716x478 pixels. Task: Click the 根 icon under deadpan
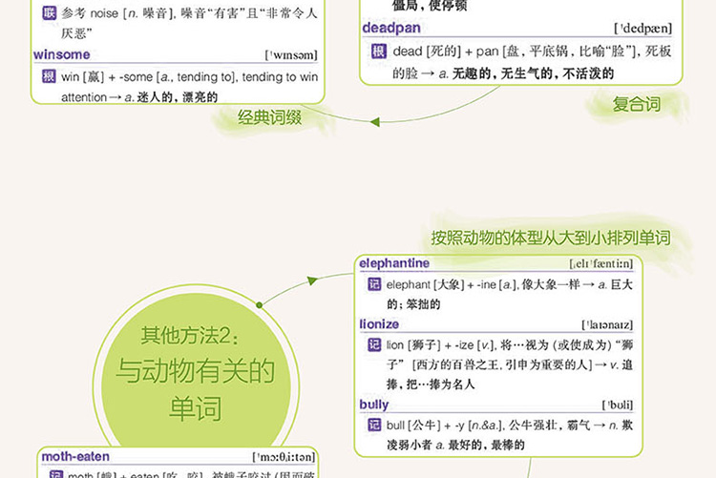[377, 52]
